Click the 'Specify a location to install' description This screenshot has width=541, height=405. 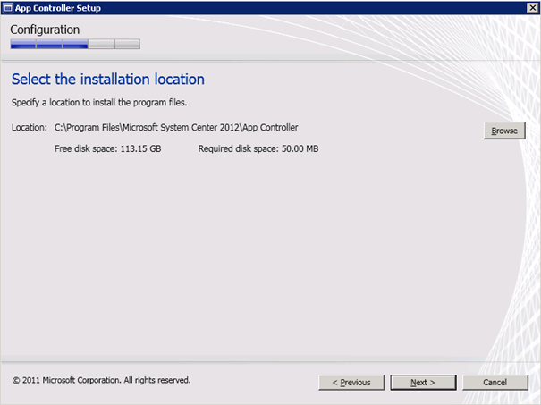click(x=99, y=103)
